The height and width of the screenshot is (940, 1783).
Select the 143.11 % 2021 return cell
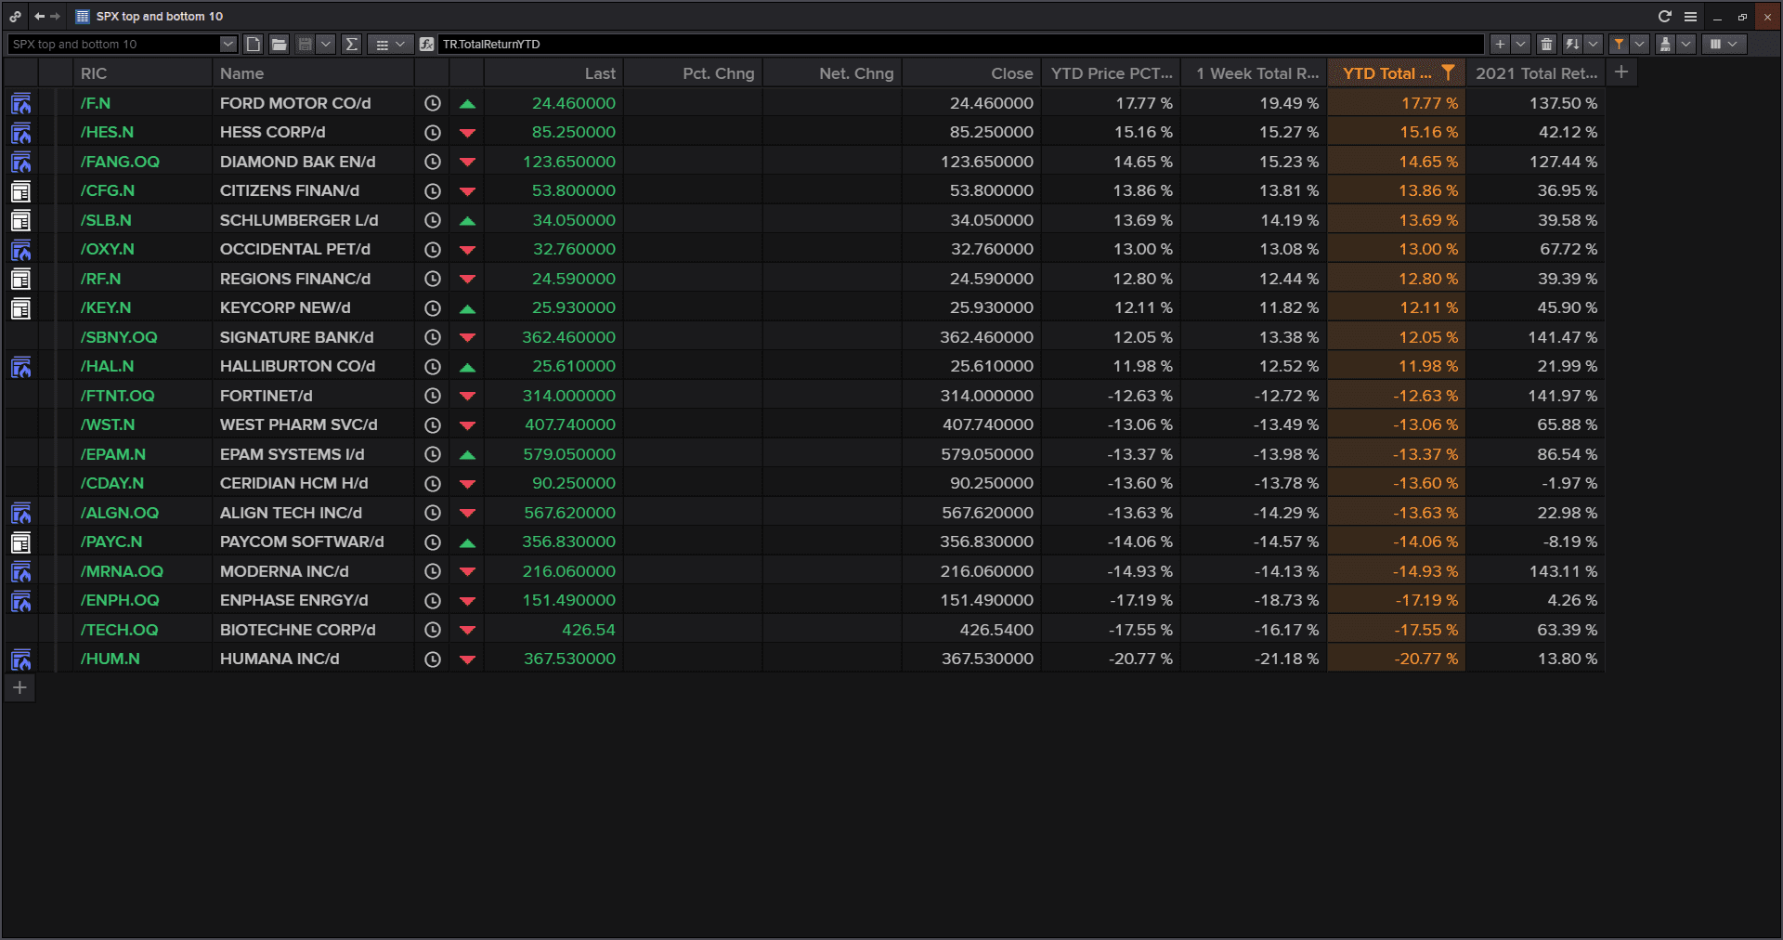[x=1536, y=571]
